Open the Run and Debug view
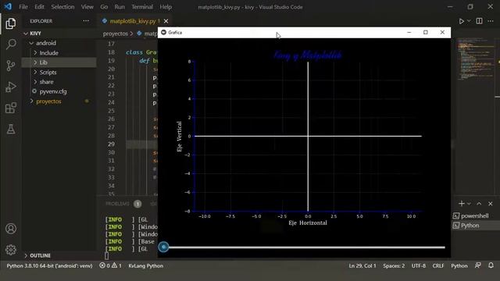500x281 pixels. [10, 87]
